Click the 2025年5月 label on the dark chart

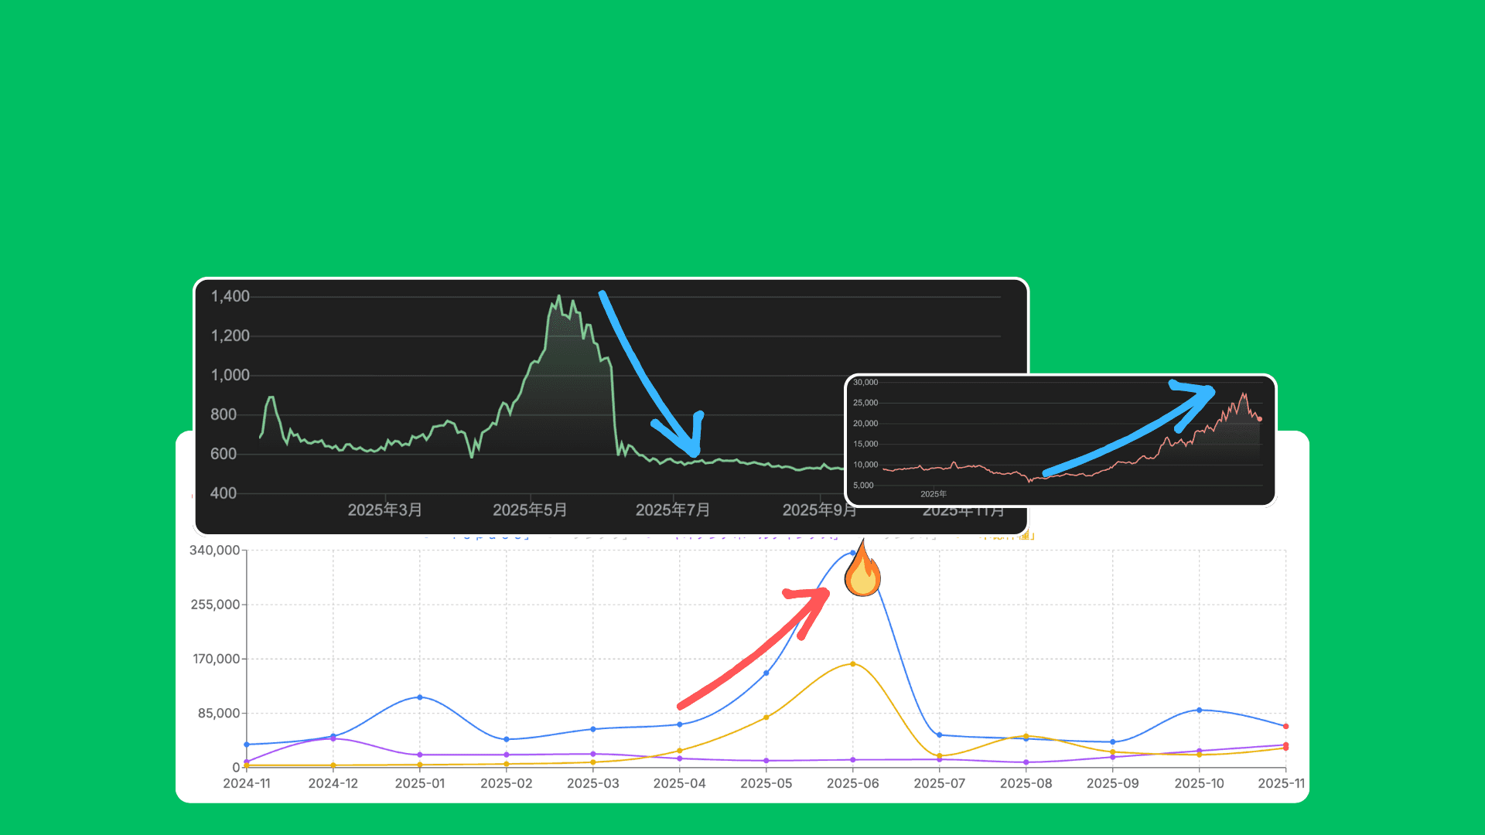click(530, 510)
